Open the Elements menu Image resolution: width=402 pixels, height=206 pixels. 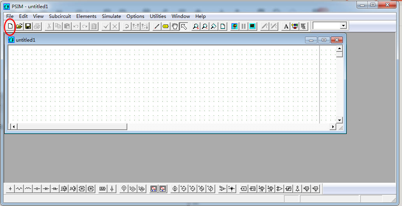click(86, 16)
